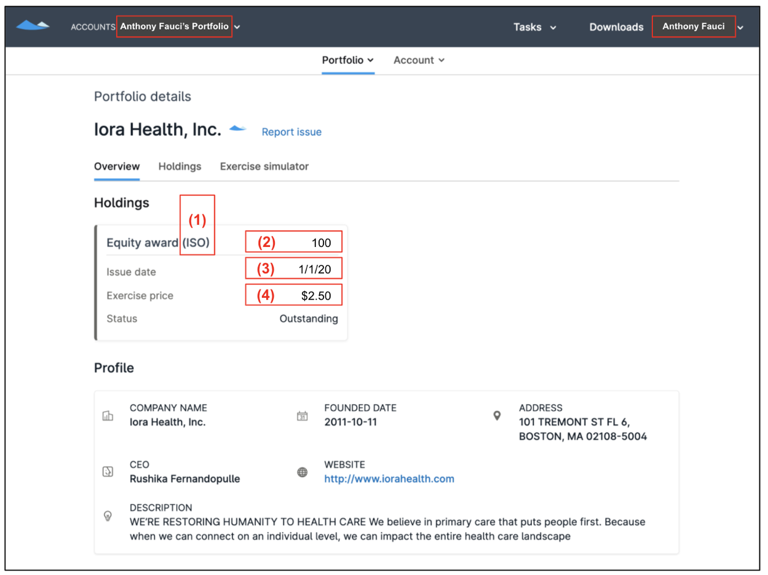
Task: Click the CEO profile icon
Action: coord(108,472)
